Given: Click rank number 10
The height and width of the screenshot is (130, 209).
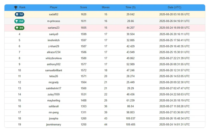Looking at the screenshot, I should click(20, 70).
